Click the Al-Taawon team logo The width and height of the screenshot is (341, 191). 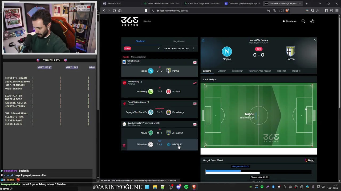point(168,133)
